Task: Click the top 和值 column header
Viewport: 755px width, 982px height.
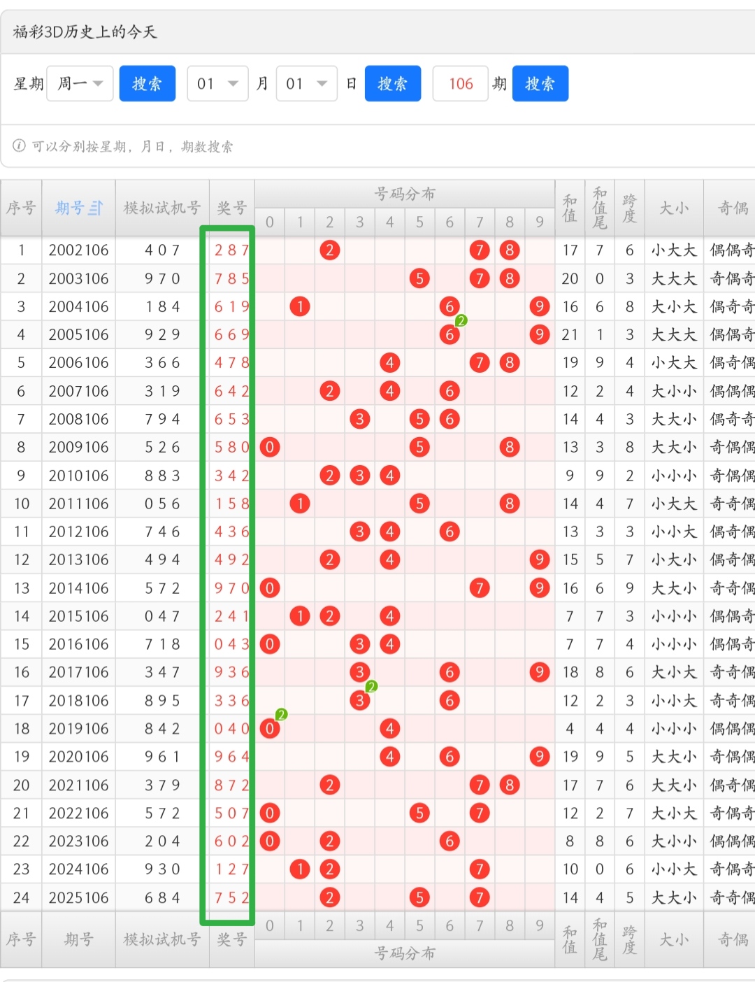Action: [x=570, y=208]
